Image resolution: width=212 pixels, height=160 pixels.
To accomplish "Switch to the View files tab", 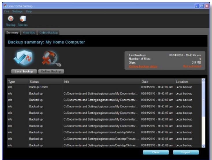I will [x=29, y=33].
